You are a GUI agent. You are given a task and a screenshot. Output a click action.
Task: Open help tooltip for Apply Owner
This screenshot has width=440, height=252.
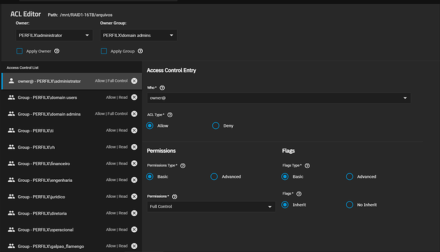(x=57, y=51)
